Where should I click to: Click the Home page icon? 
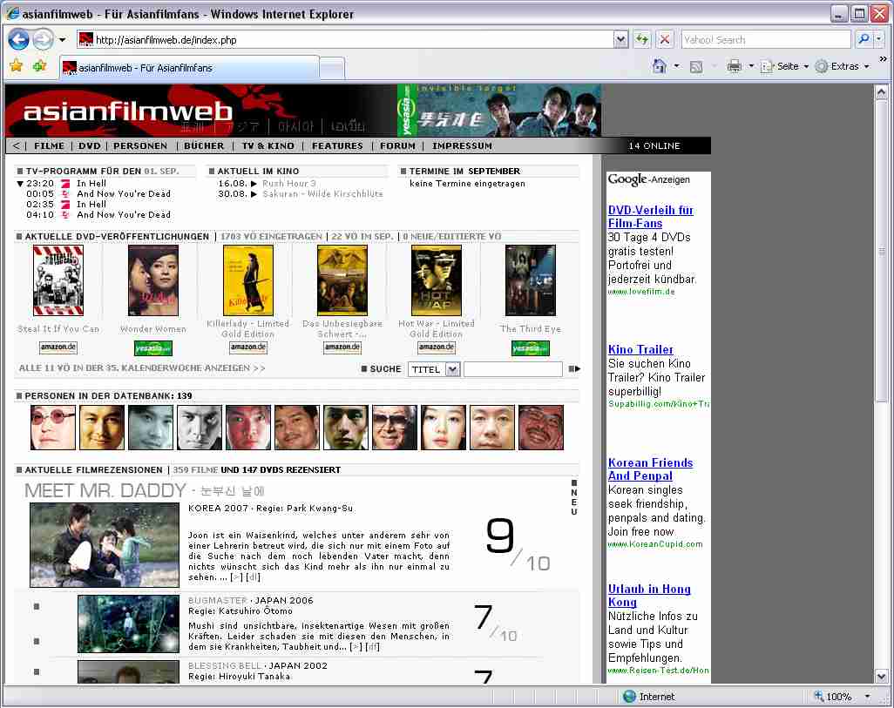point(660,66)
